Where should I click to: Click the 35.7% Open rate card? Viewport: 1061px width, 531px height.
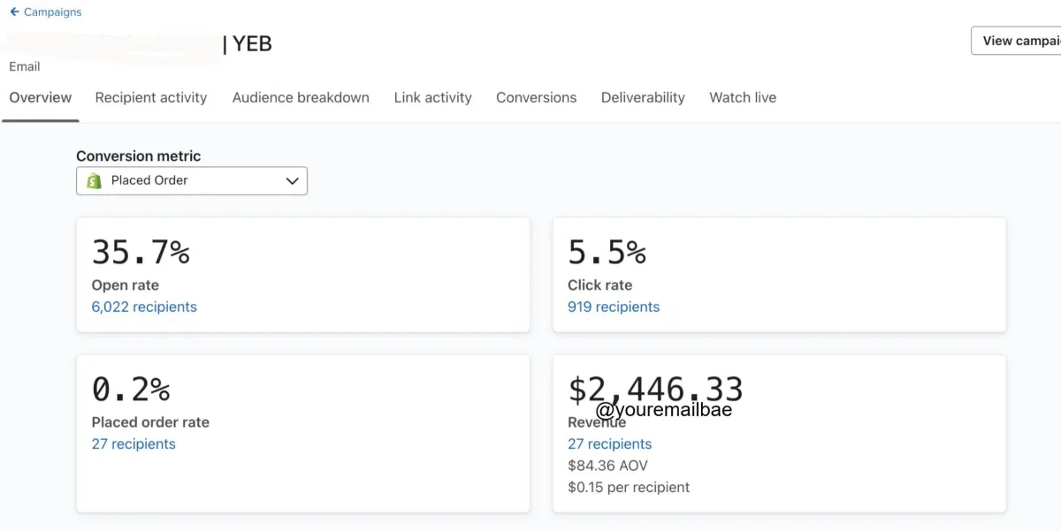(303, 275)
